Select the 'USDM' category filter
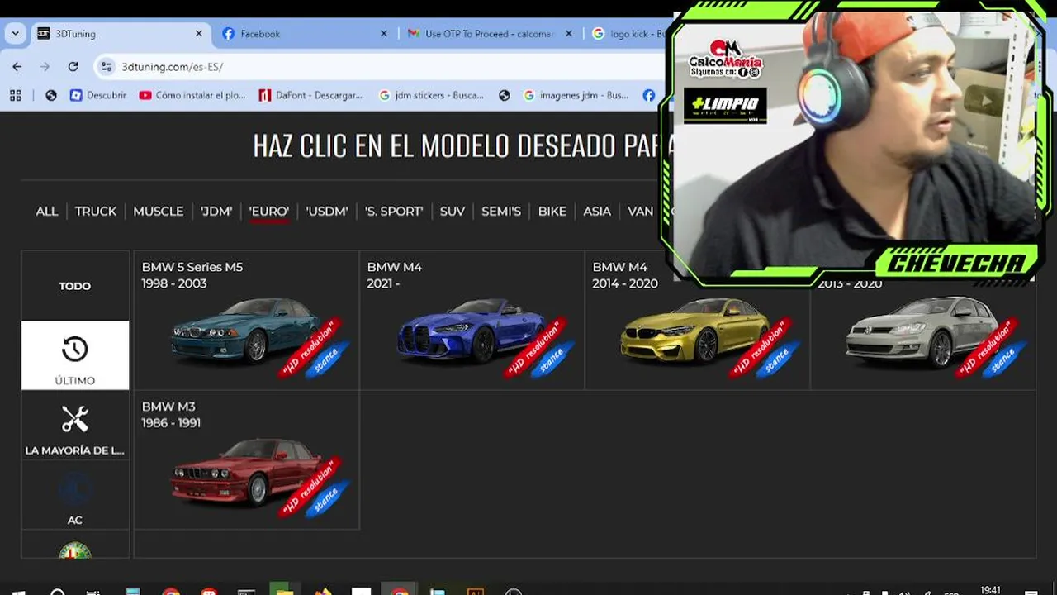1057x595 pixels. click(x=327, y=212)
